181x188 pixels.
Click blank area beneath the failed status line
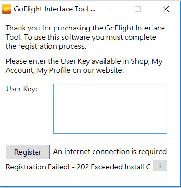90,178
